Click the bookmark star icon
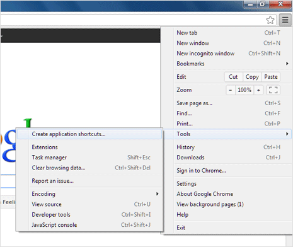Viewport: 293px width, 247px height. coord(270,20)
